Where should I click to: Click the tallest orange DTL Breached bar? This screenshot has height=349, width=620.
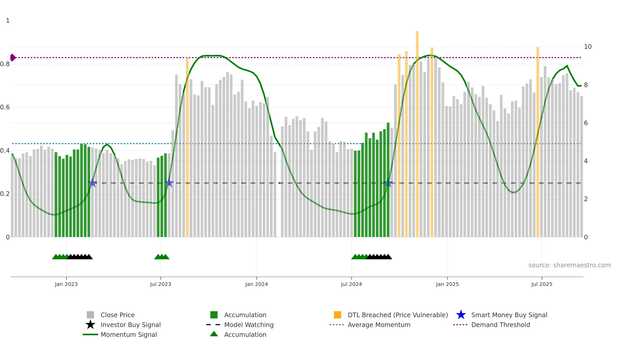tap(417, 134)
